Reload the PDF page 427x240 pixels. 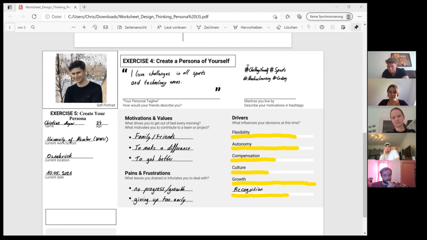(34, 17)
